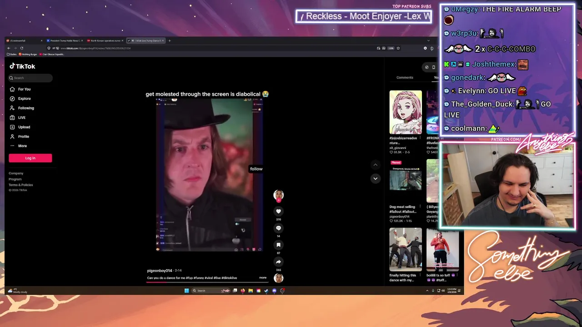The width and height of the screenshot is (582, 327).
Task: Open the browser tab list dropdown
Action: point(428,40)
